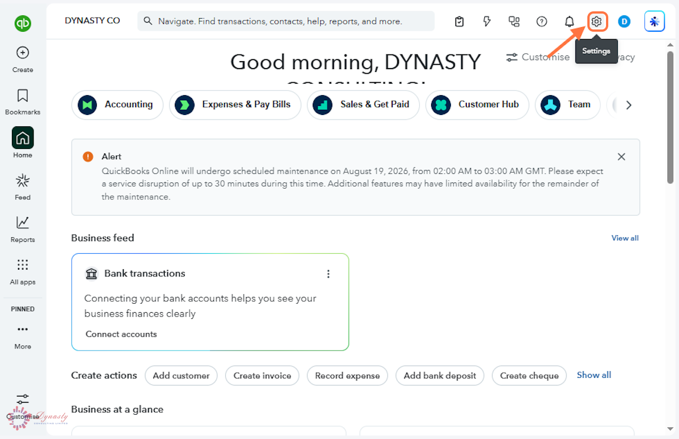Image resolution: width=679 pixels, height=439 pixels.
Task: Open notifications bell
Action: click(x=569, y=22)
